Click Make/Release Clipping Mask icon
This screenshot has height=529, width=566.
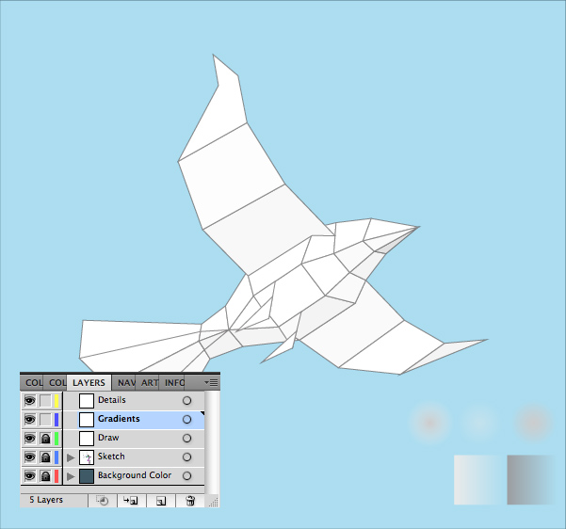(x=103, y=501)
